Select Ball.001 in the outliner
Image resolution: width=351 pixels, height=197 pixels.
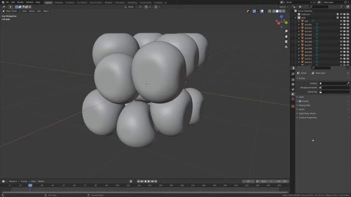pyautogui.click(x=308, y=25)
